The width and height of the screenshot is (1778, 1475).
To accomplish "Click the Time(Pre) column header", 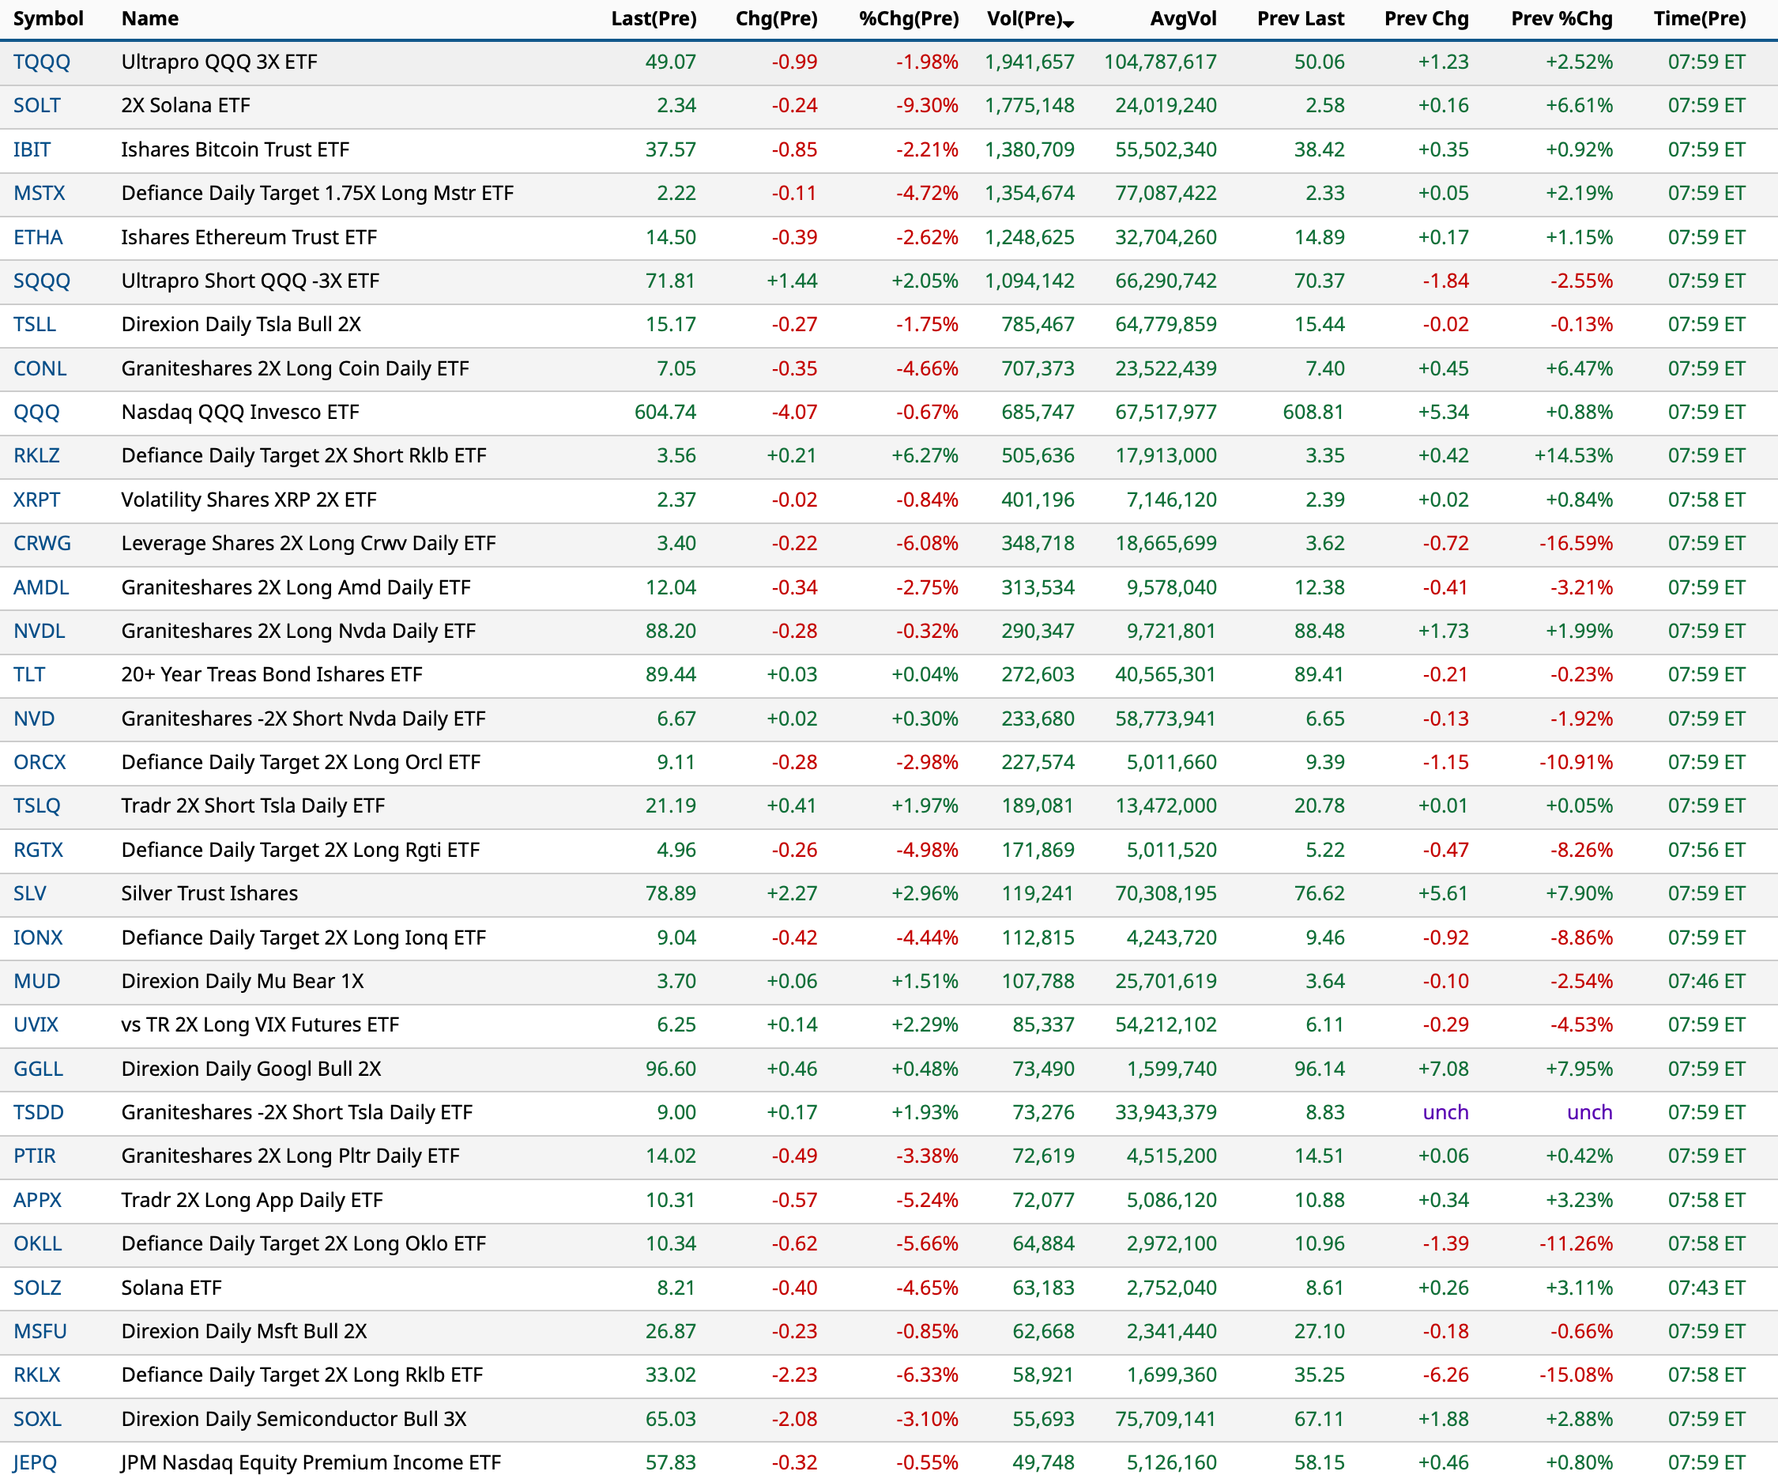I will pyautogui.click(x=1699, y=19).
